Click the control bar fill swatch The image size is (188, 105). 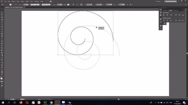[11, 5]
